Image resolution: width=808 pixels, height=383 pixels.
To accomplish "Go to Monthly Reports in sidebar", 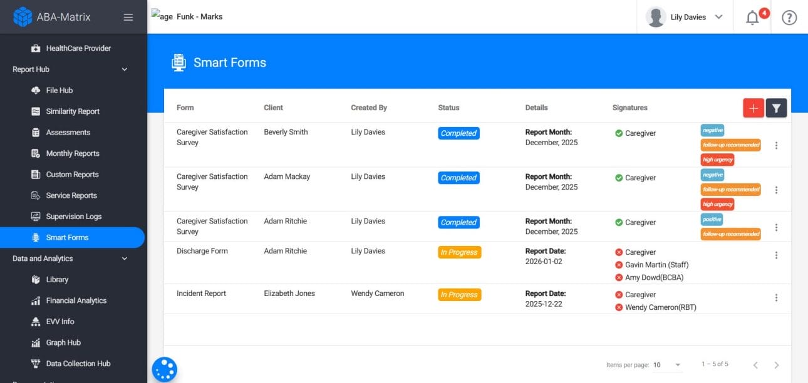I will click(73, 153).
